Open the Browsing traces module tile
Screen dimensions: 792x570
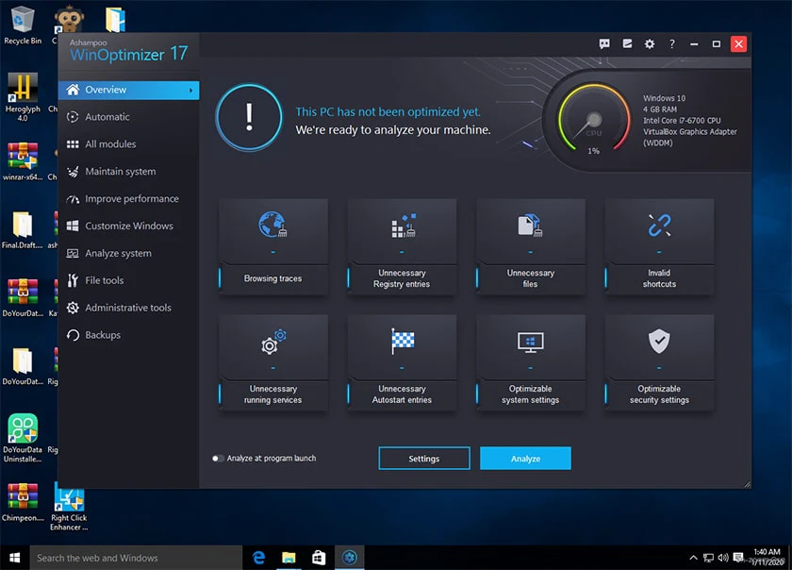point(273,246)
